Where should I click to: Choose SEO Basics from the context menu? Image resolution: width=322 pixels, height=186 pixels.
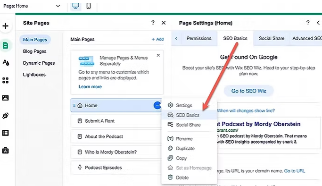pos(189,115)
